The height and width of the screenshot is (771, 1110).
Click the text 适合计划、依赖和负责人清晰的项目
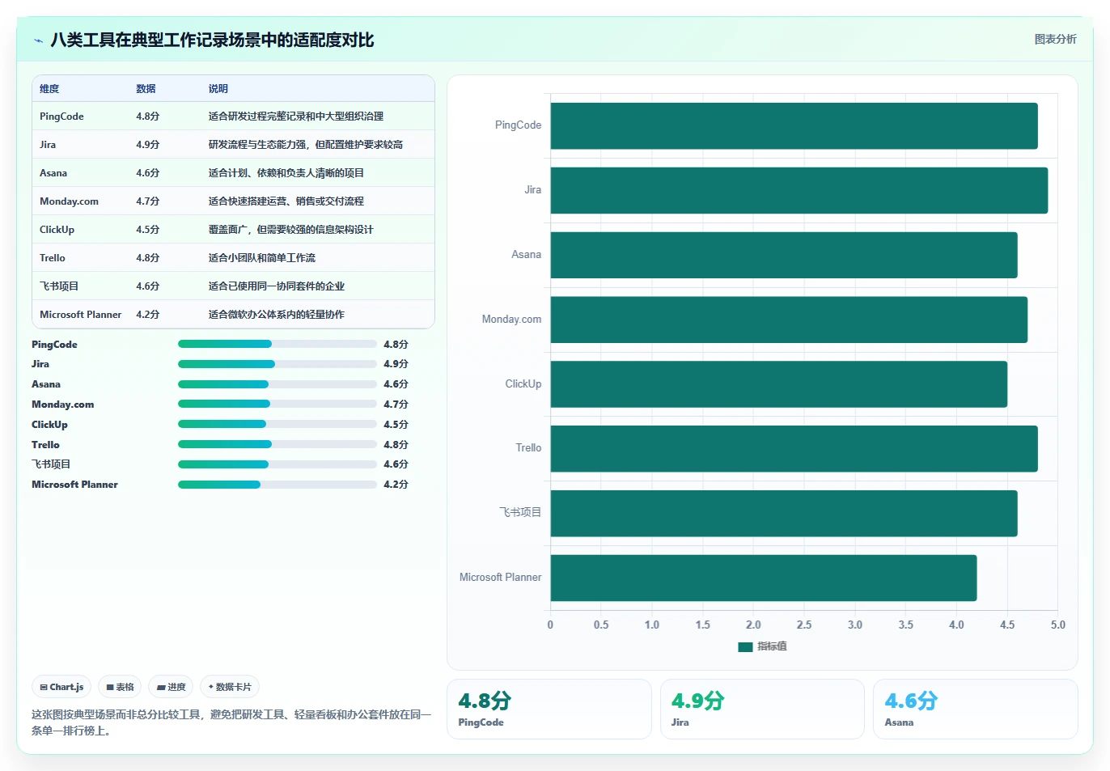286,173
